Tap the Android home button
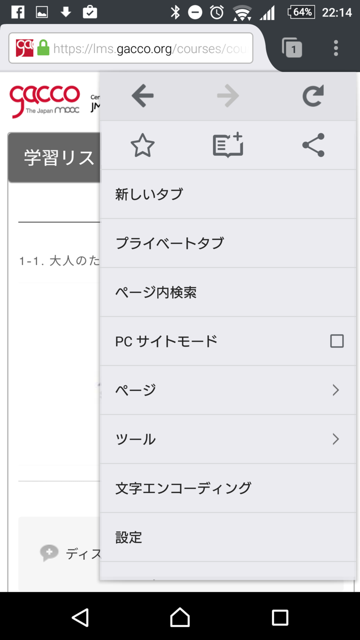This screenshot has height=640, width=360. 180,617
